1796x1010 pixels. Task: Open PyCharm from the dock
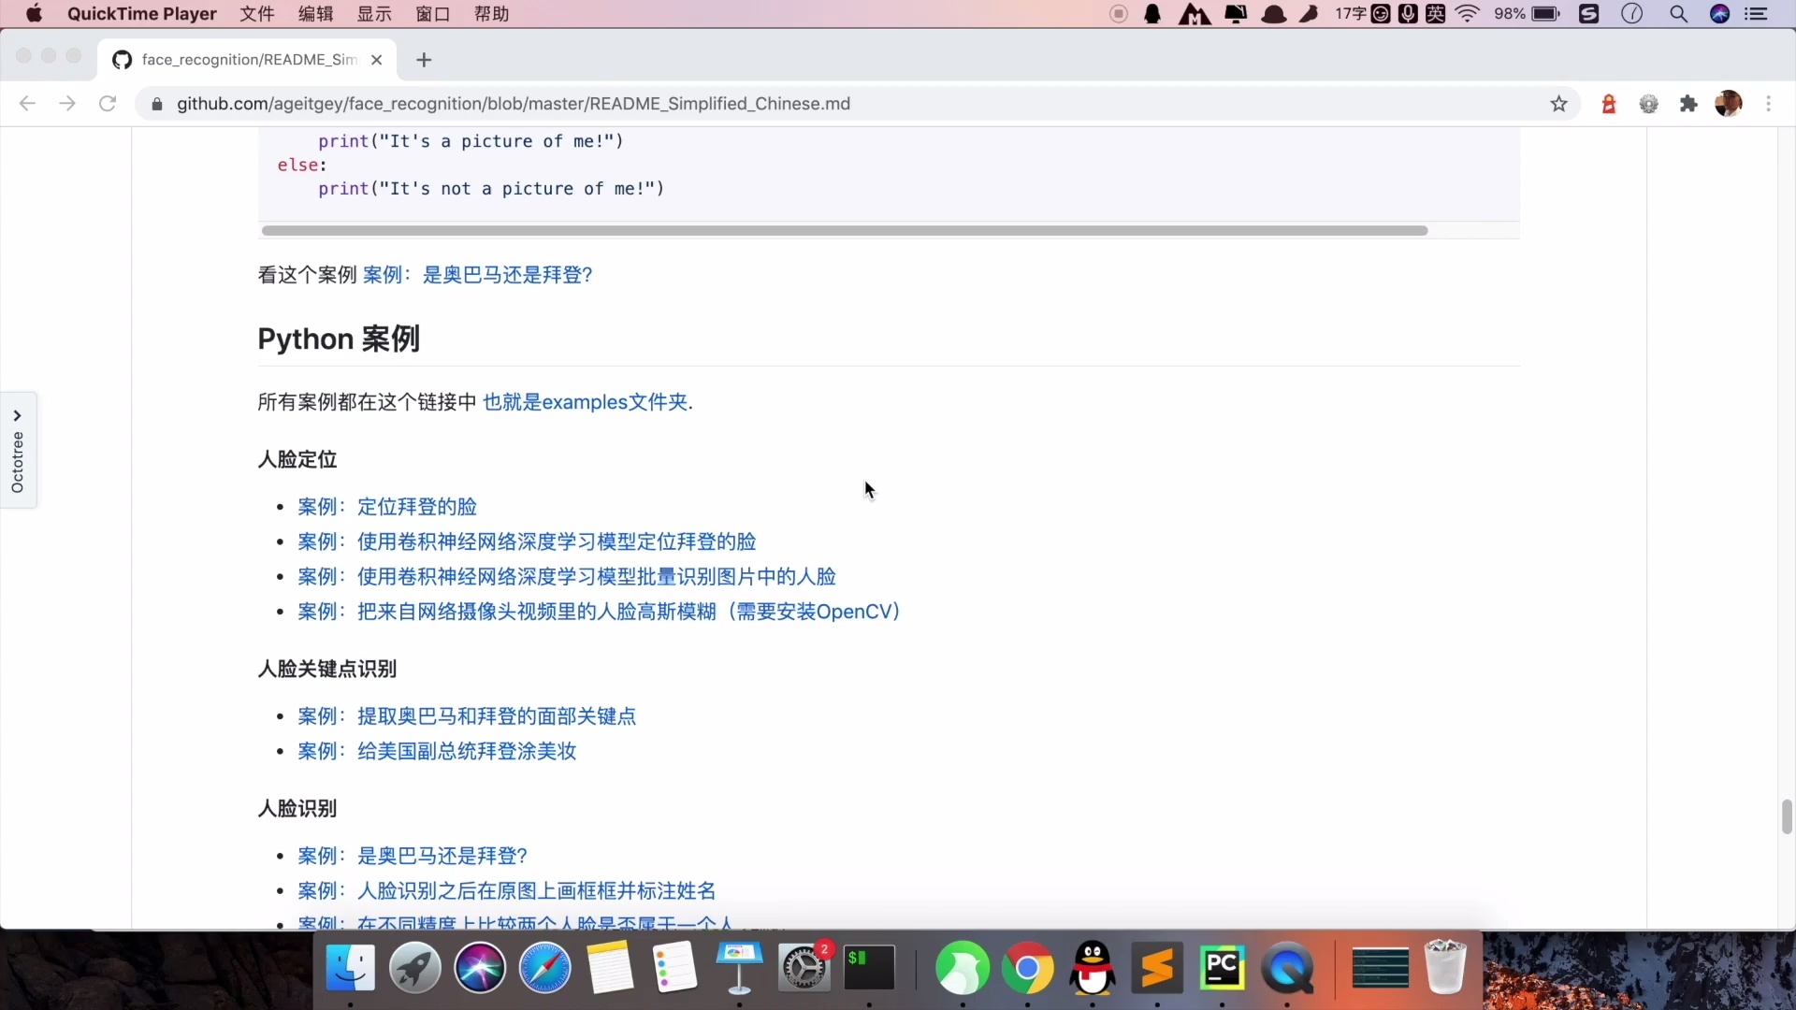pyautogui.click(x=1222, y=968)
